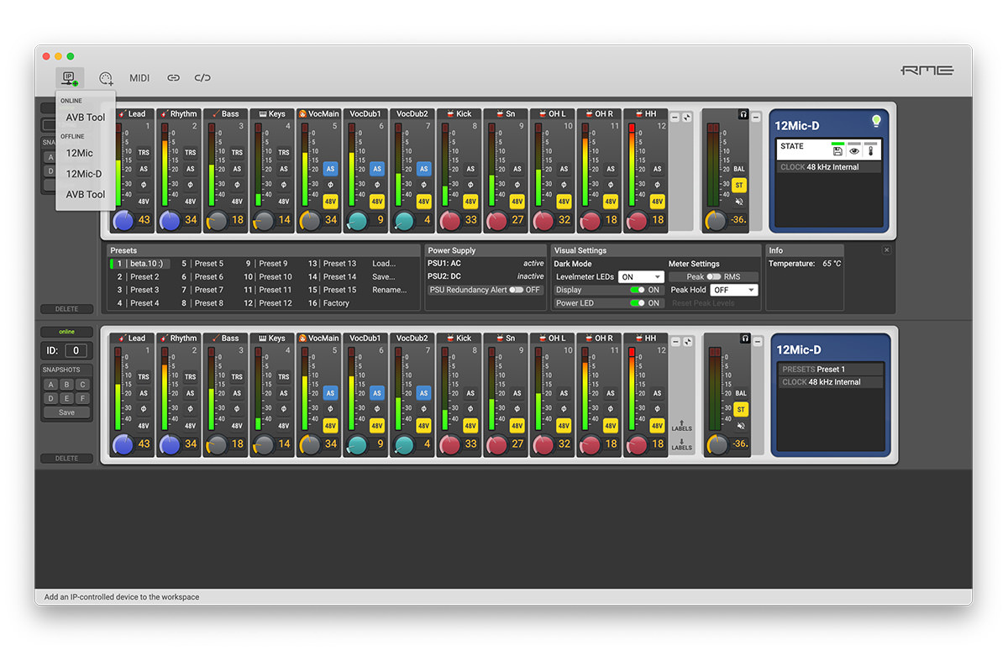Click the chain link connection icon in toolbar
1008x672 pixels.
coord(173,77)
